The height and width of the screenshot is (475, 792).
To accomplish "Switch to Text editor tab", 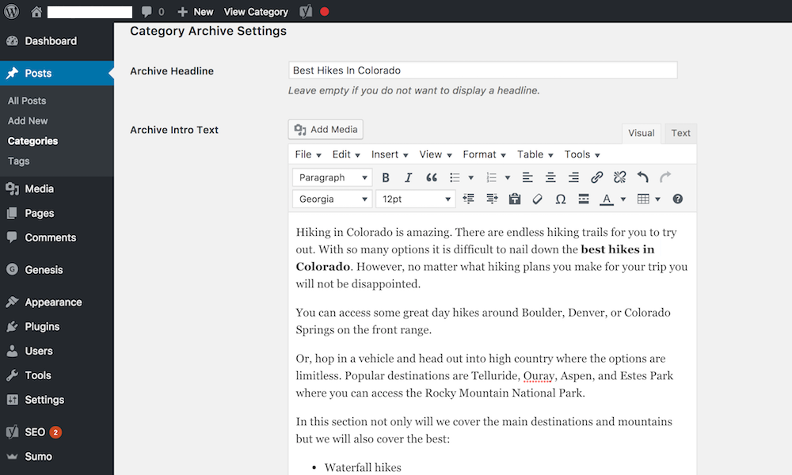I will [x=680, y=133].
